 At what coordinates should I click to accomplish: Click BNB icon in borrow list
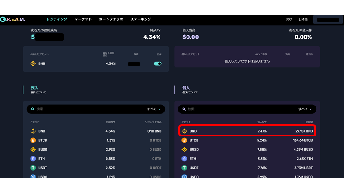(184, 131)
